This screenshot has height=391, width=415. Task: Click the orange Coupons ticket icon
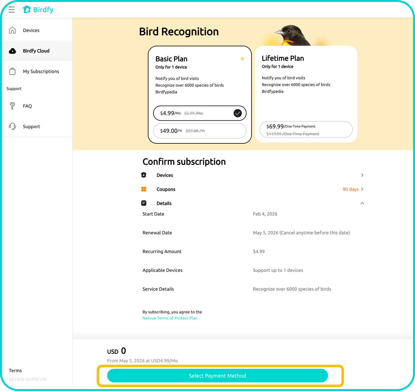[144, 189]
